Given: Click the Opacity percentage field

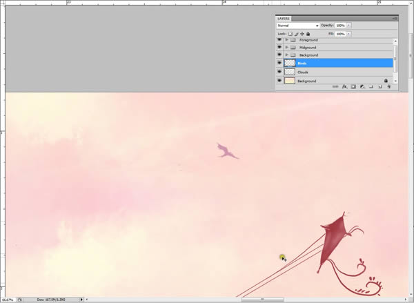Looking at the screenshot, I should [340, 26].
